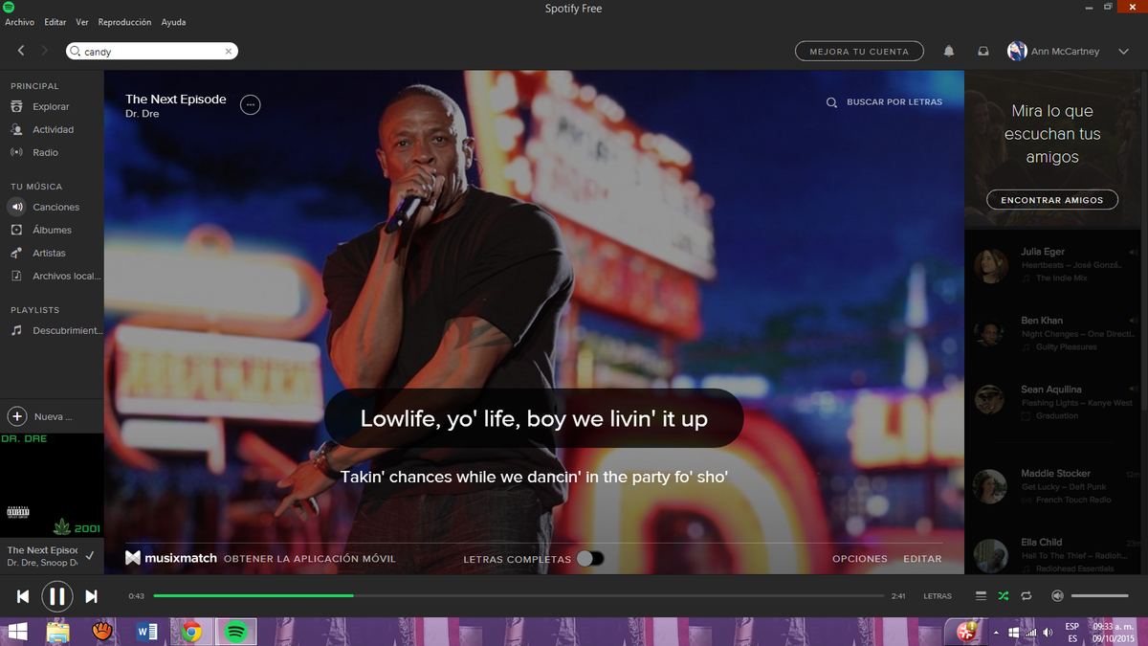Open notifications bell icon
The height and width of the screenshot is (646, 1148).
click(x=949, y=52)
